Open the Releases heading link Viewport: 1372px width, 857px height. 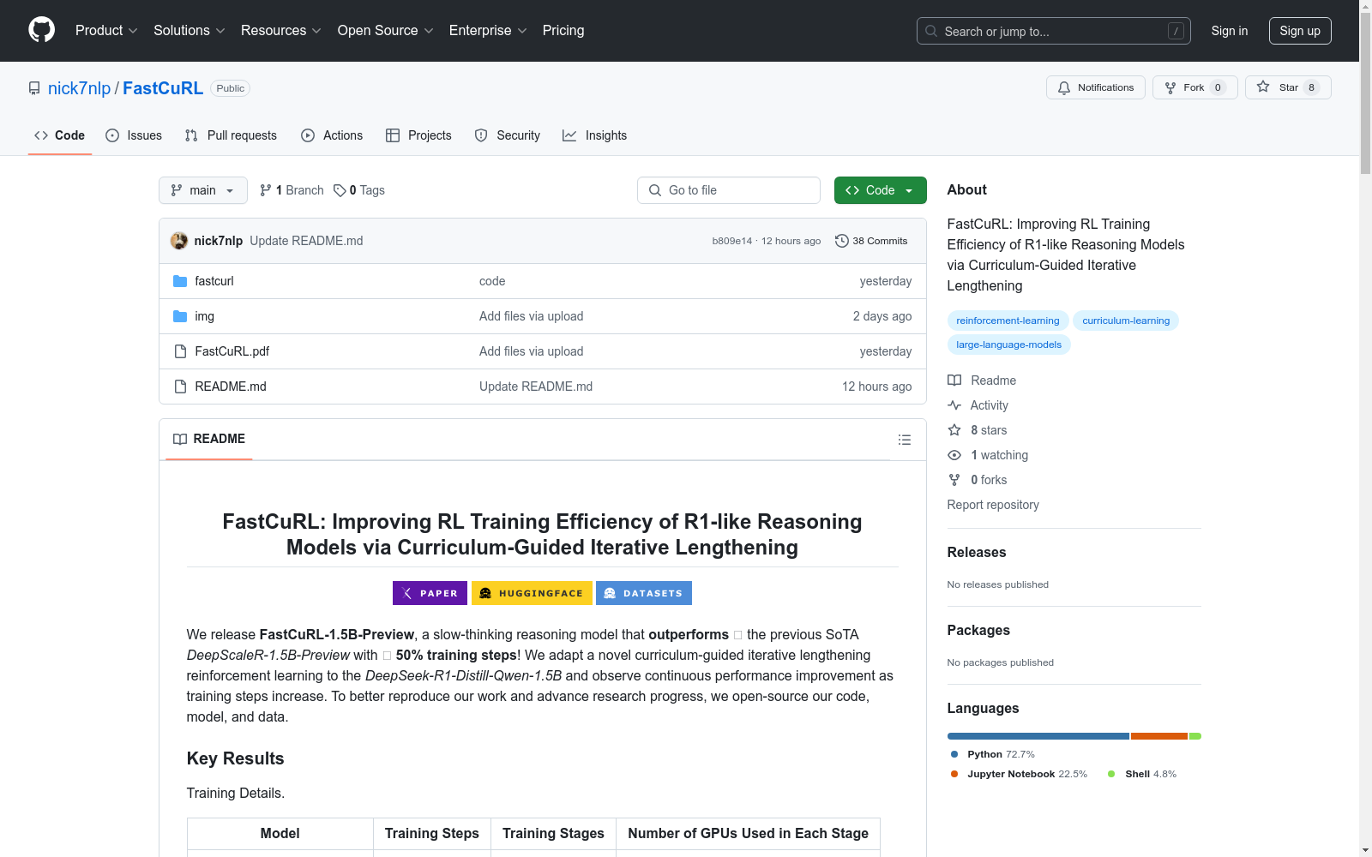click(977, 553)
